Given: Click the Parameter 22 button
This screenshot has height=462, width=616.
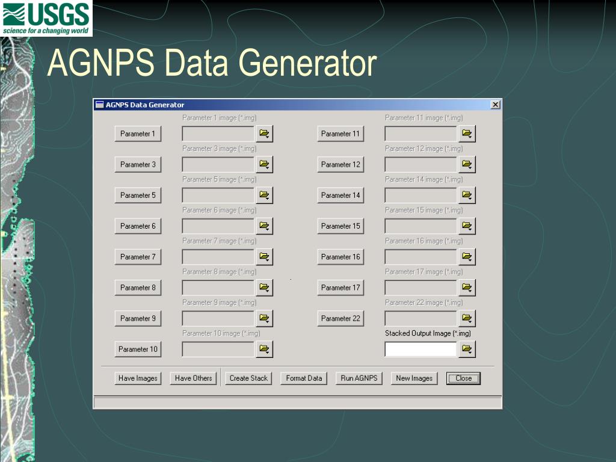Looking at the screenshot, I should [340, 318].
